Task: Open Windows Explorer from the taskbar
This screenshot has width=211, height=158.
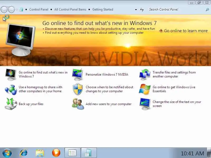Action: 40,153
